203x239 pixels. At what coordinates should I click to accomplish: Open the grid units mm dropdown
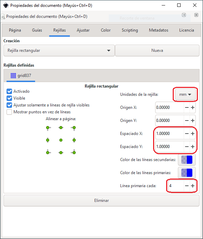pyautogui.click(x=185, y=94)
